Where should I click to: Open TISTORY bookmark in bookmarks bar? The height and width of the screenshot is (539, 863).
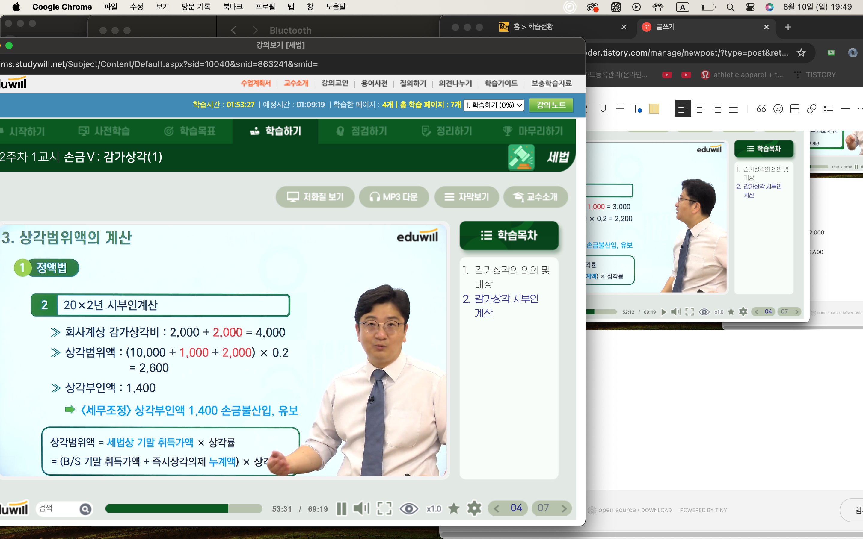click(815, 75)
